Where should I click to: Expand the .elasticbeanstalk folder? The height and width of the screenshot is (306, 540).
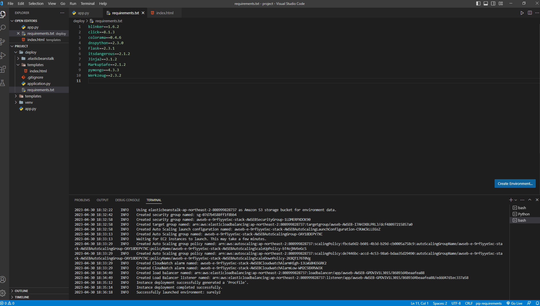pos(18,58)
